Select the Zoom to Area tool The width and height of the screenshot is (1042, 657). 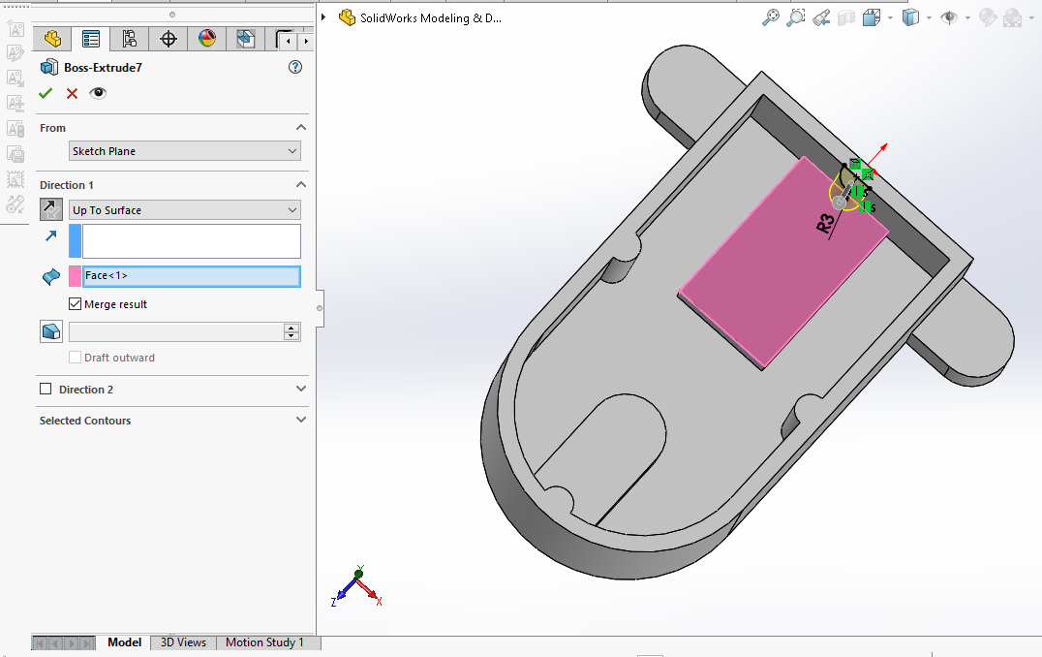tap(796, 17)
